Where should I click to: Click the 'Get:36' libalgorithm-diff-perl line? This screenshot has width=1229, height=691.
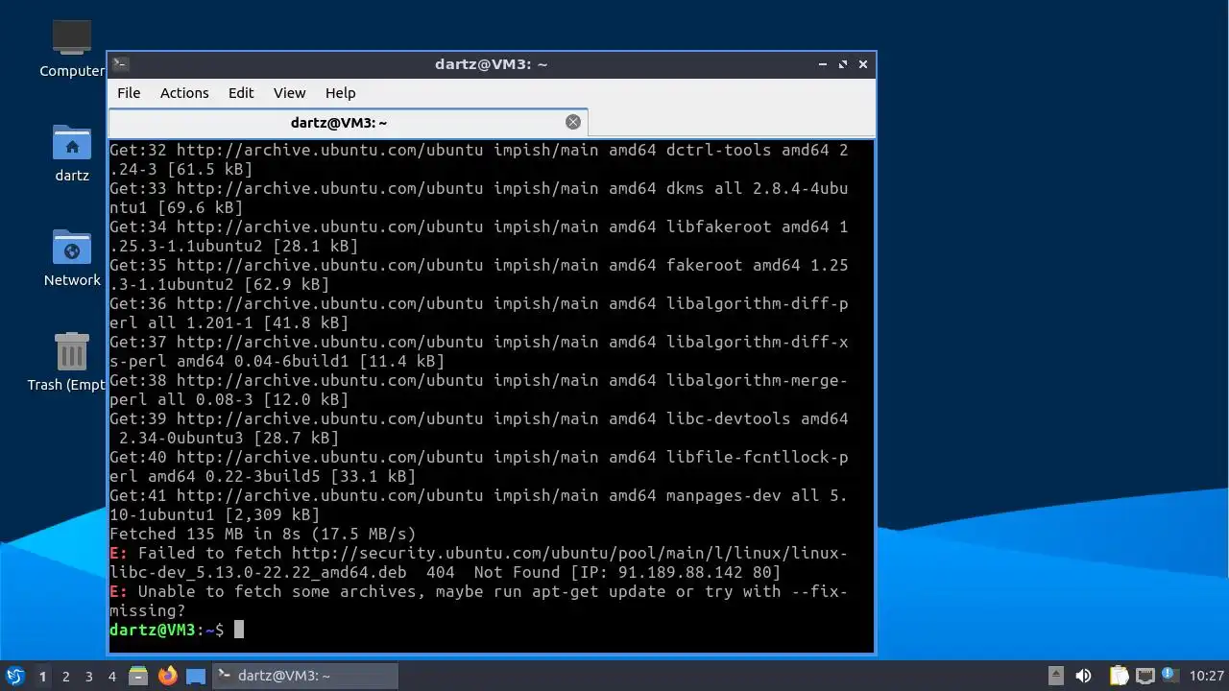479,313
